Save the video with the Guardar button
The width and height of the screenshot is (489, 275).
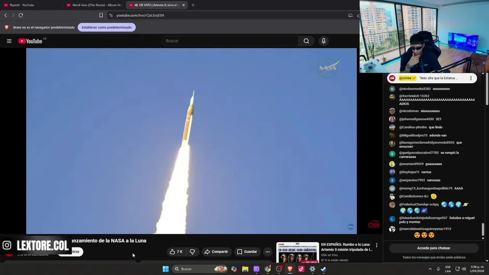coord(247,252)
